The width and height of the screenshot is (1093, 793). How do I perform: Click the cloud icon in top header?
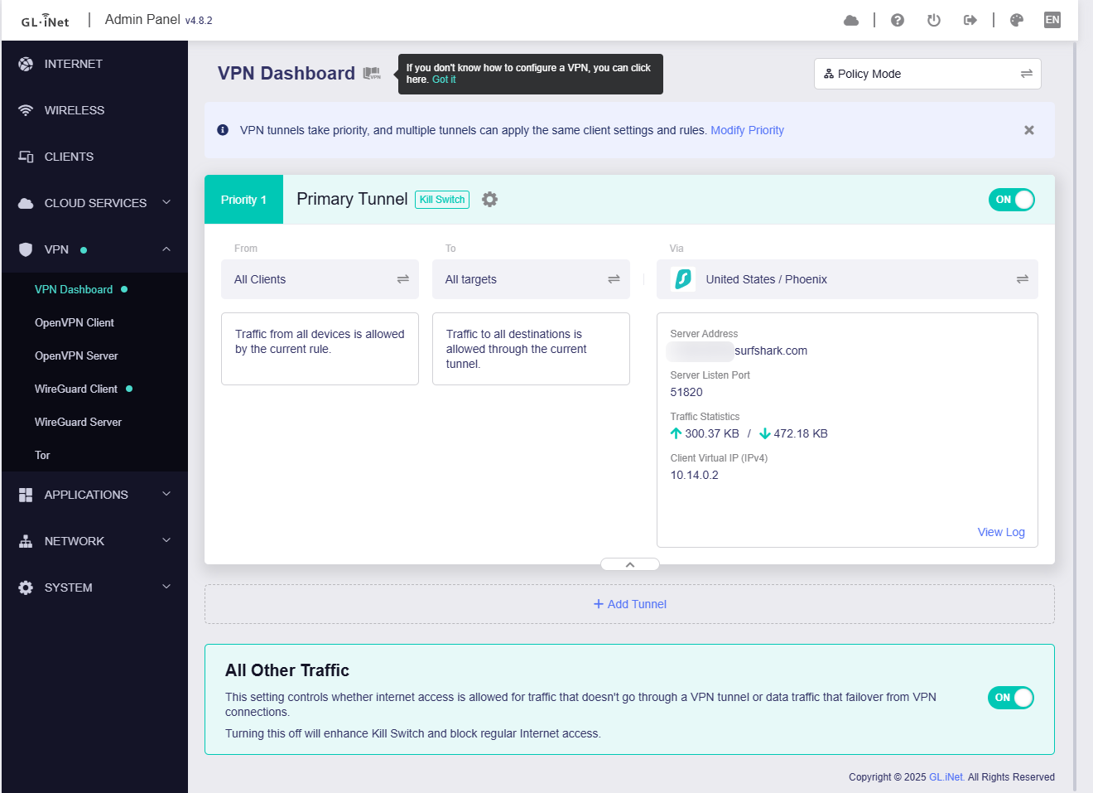point(850,21)
